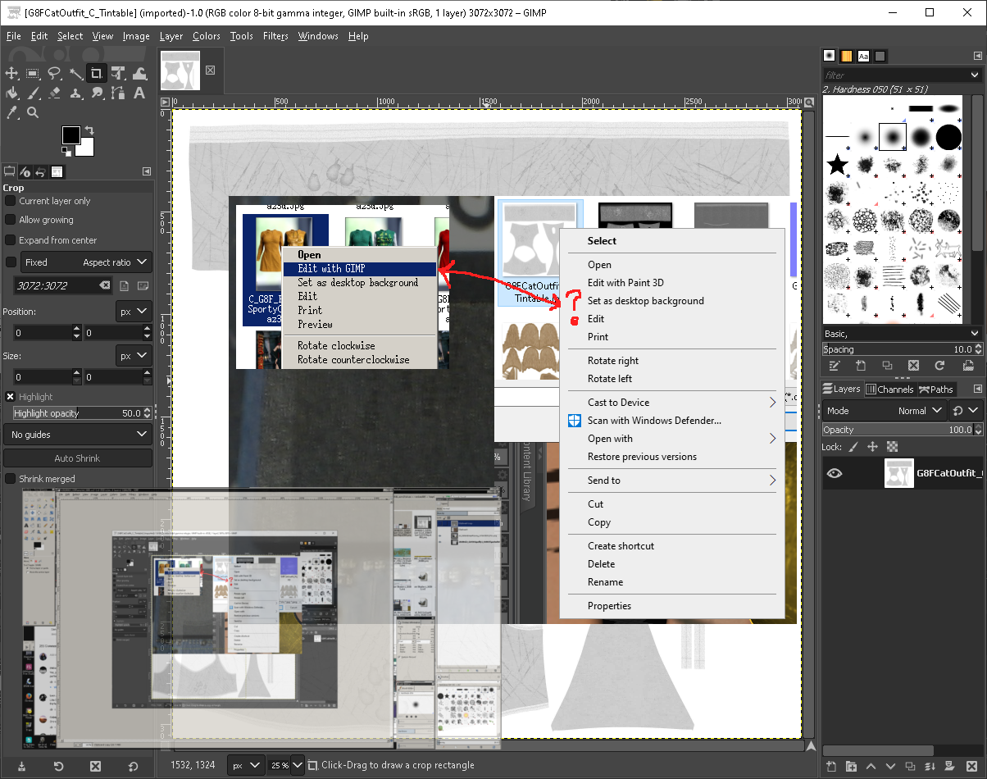Toggle the Fixed aspect ratio checkbox

click(11, 262)
